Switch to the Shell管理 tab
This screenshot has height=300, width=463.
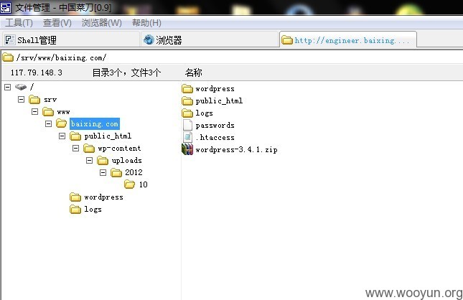70,40
